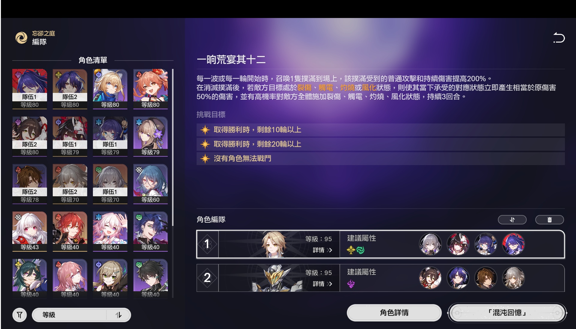Click the fox-mask character avatar in team 1

(458, 244)
